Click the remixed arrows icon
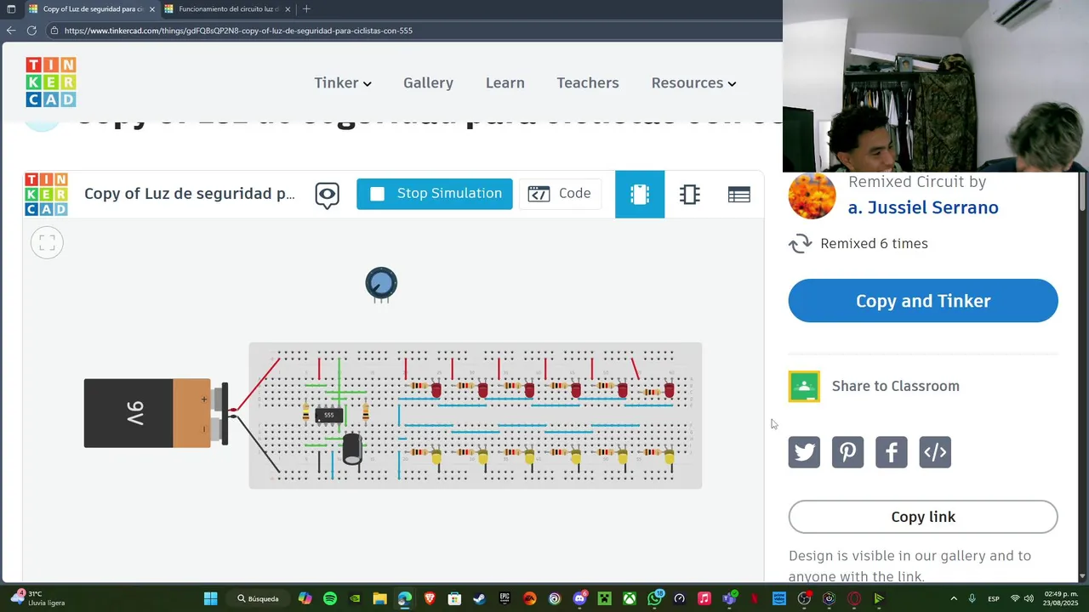1089x612 pixels. click(x=801, y=244)
